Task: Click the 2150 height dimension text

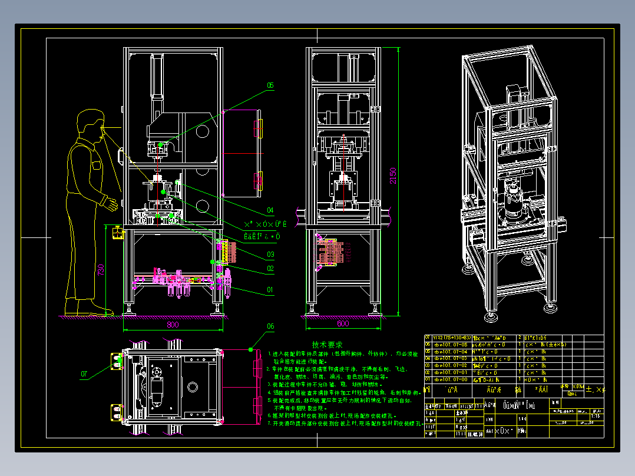Action: pyautogui.click(x=393, y=176)
